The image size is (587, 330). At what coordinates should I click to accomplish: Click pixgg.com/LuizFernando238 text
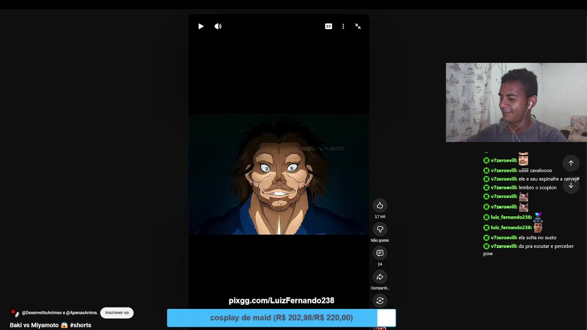282,301
